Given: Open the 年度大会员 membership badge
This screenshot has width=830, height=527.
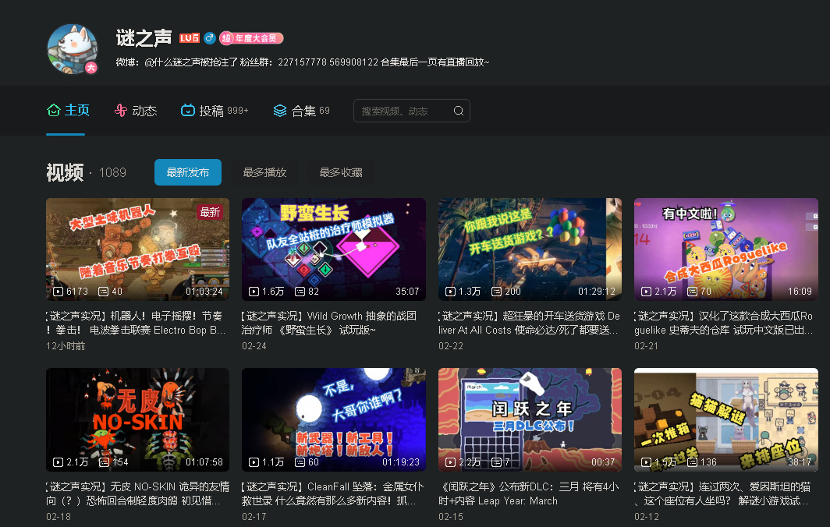Looking at the screenshot, I should click(251, 38).
